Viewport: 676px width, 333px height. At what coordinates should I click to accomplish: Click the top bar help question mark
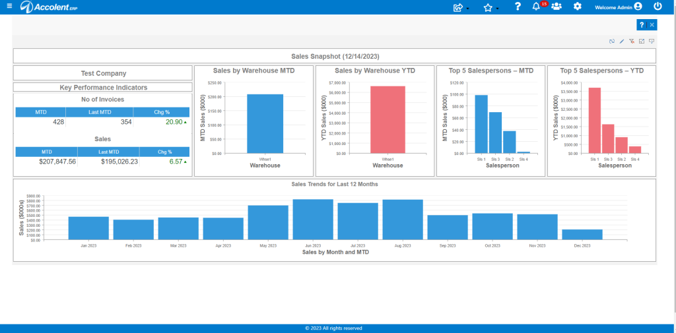pos(518,7)
